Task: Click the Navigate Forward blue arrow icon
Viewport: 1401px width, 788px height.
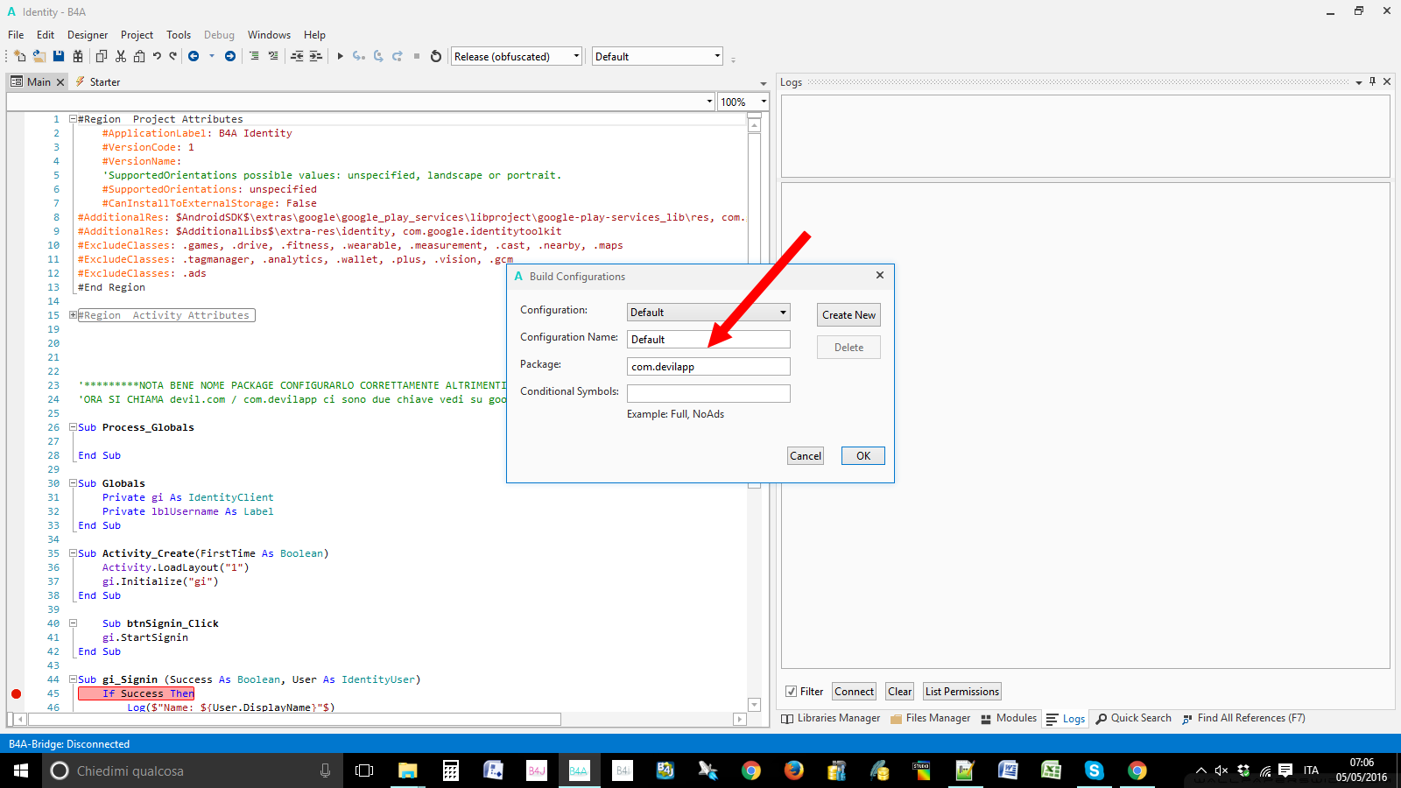Action: tap(230, 56)
